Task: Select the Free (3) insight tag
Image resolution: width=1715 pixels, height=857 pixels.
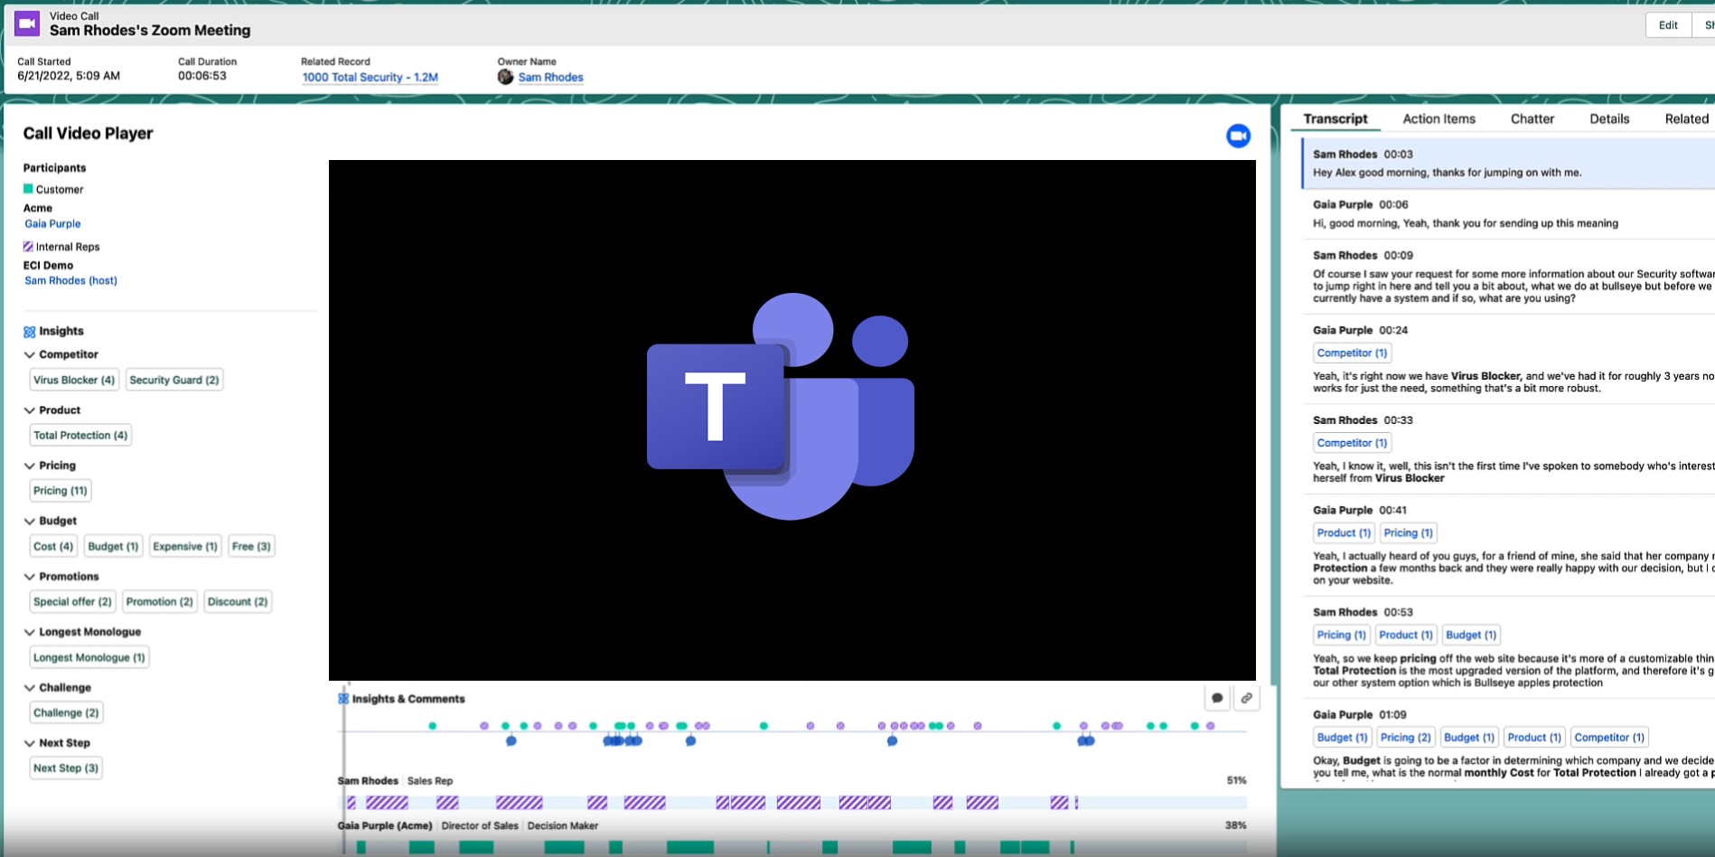Action: 251,547
